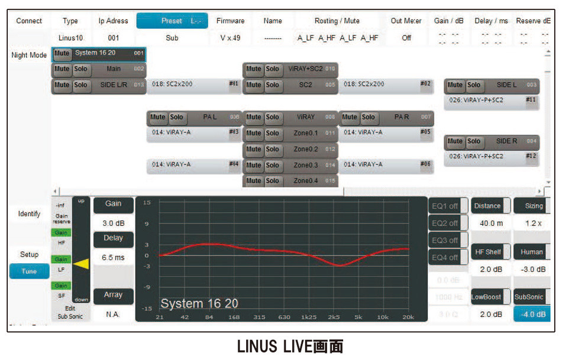This screenshot has width=562, height=359.
Task: Click the SubSonic button
Action: [x=532, y=297]
